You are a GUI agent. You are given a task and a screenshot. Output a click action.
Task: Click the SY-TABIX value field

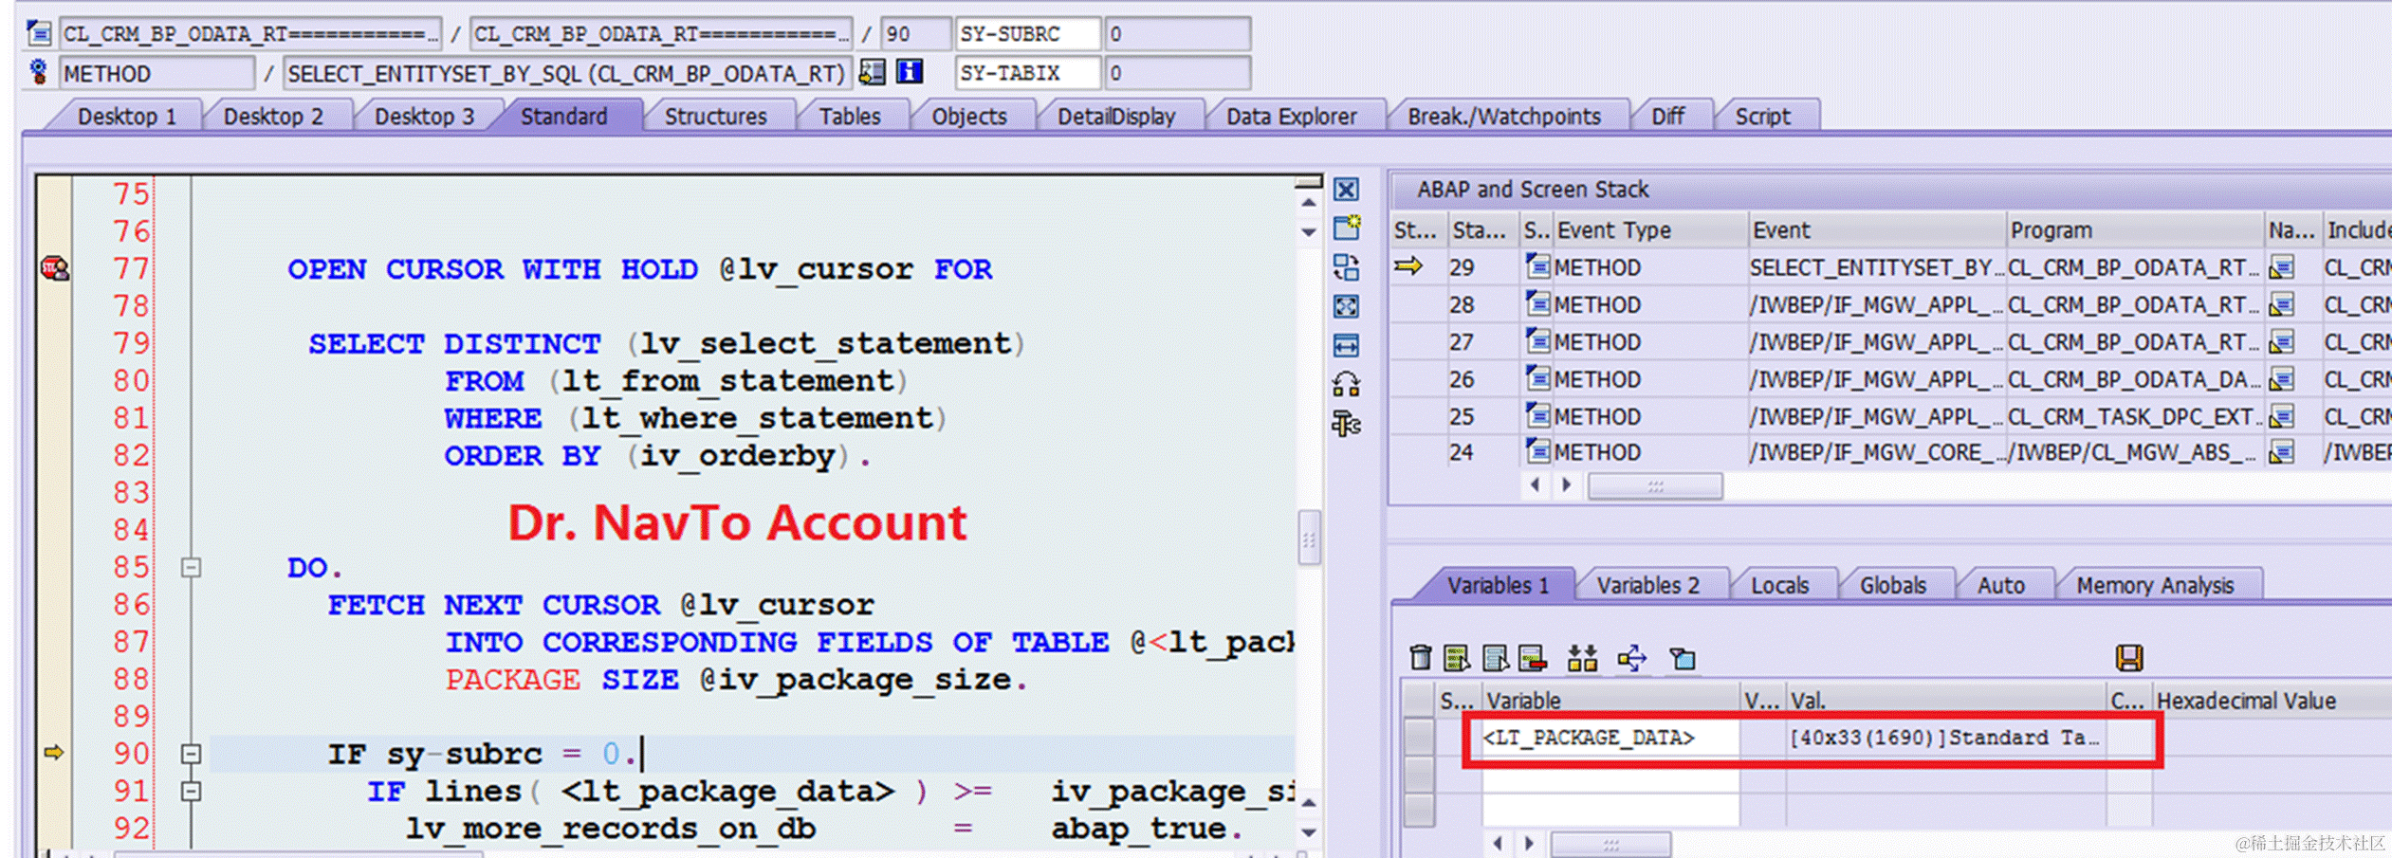pyautogui.click(x=1176, y=73)
